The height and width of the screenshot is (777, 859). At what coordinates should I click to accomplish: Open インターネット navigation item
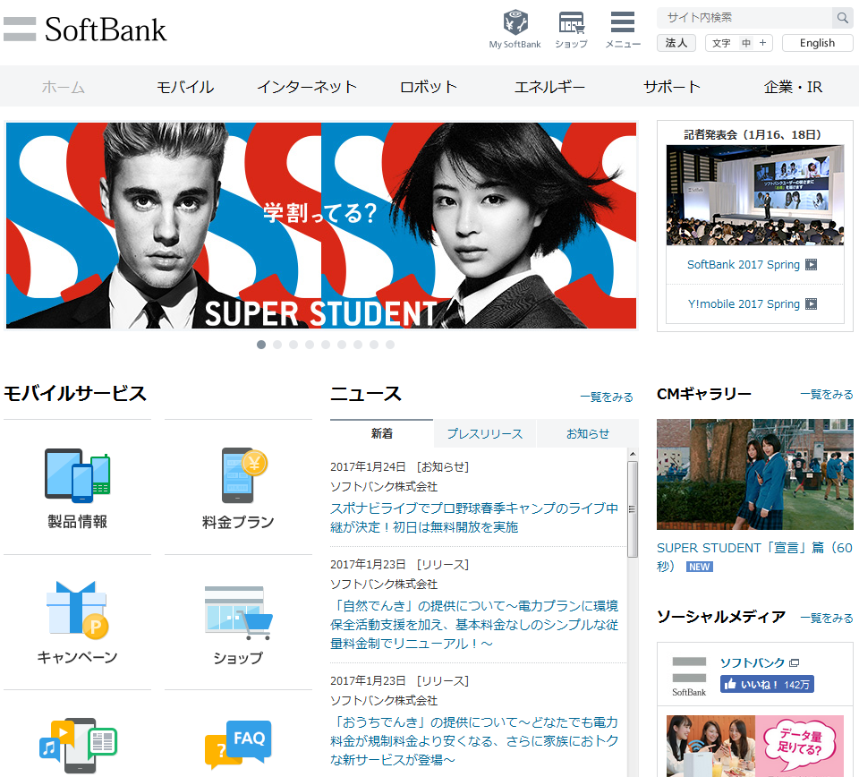[x=307, y=87]
